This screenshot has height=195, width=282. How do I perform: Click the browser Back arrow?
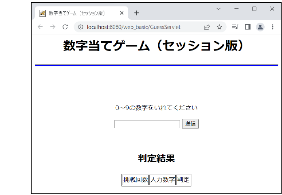tap(40, 27)
